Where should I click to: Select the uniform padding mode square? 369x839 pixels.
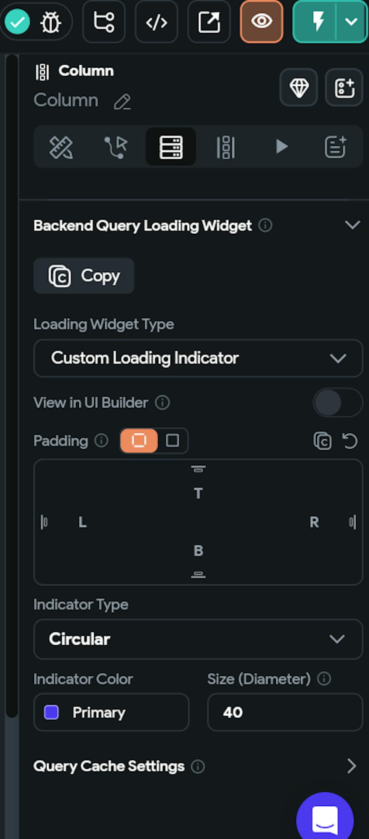tap(172, 441)
